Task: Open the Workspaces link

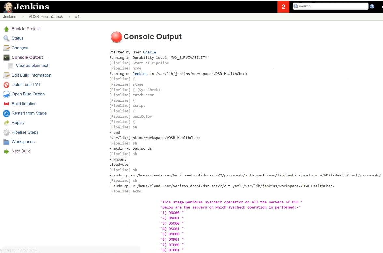Action: (x=23, y=142)
